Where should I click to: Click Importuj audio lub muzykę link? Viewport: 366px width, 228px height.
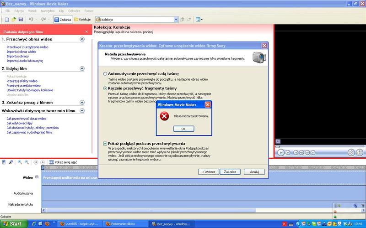point(25,61)
